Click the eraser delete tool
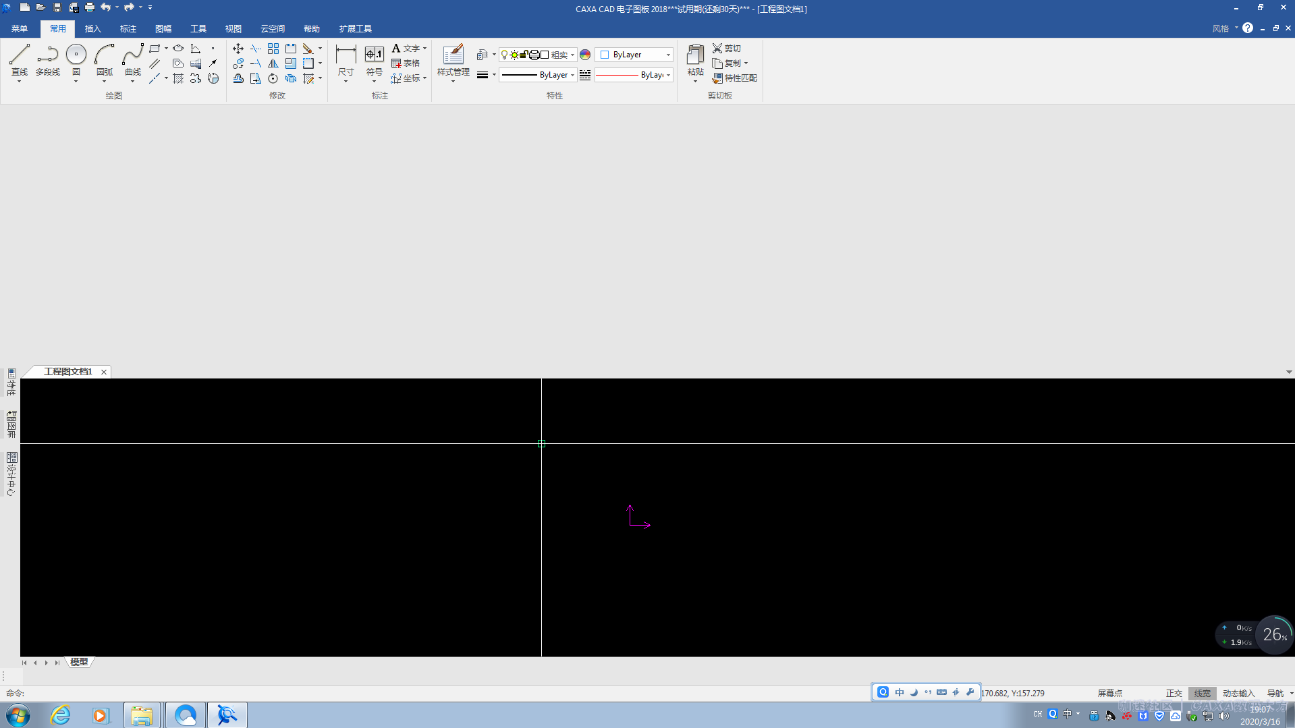 (308, 49)
